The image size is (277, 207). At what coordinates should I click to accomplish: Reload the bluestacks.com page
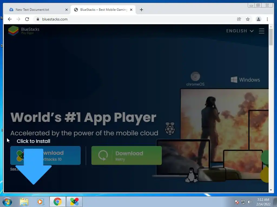(x=27, y=19)
